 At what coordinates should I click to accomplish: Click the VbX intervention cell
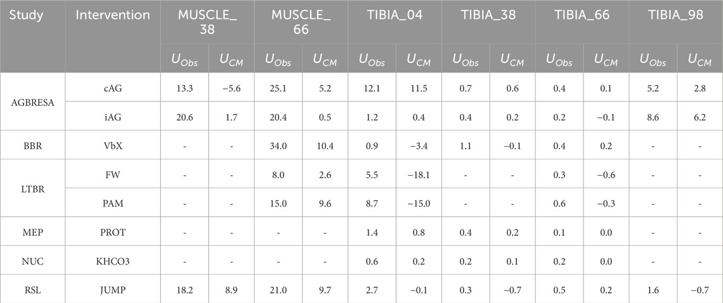[113, 146]
